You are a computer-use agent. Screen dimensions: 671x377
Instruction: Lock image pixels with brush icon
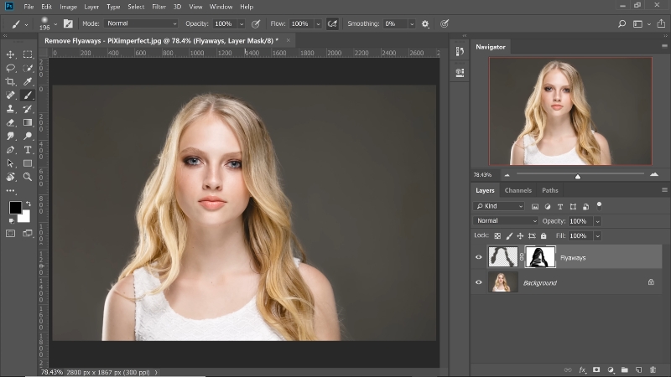(509, 236)
